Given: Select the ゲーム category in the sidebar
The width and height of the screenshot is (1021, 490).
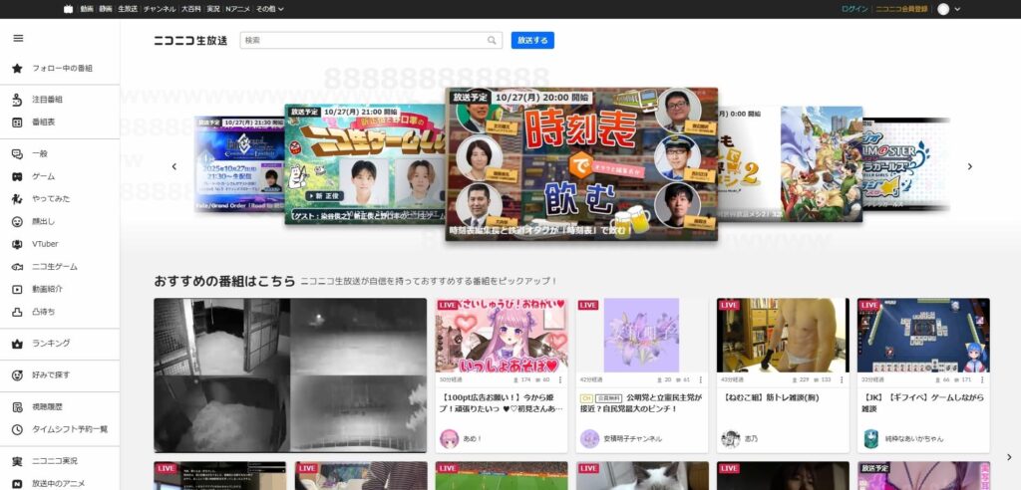Looking at the screenshot, I should (x=43, y=176).
